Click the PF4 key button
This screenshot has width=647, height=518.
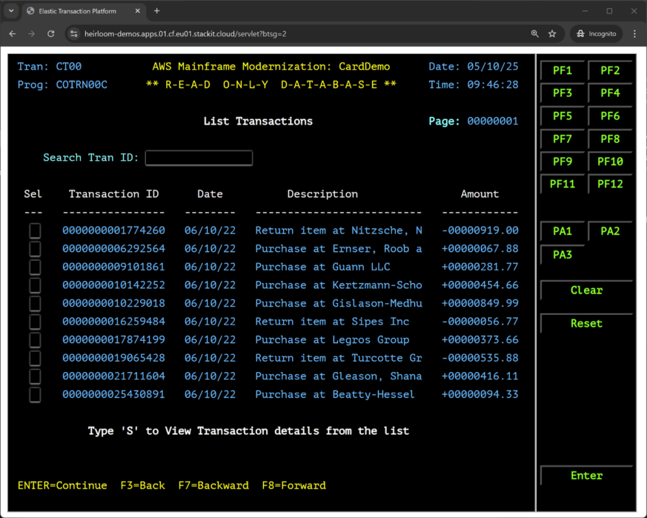point(610,93)
